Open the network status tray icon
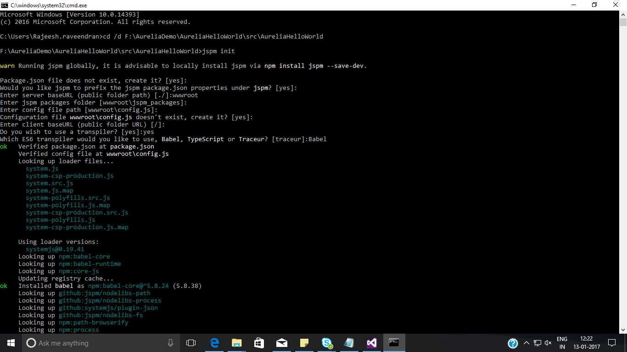This screenshot has width=627, height=352. pos(537,343)
